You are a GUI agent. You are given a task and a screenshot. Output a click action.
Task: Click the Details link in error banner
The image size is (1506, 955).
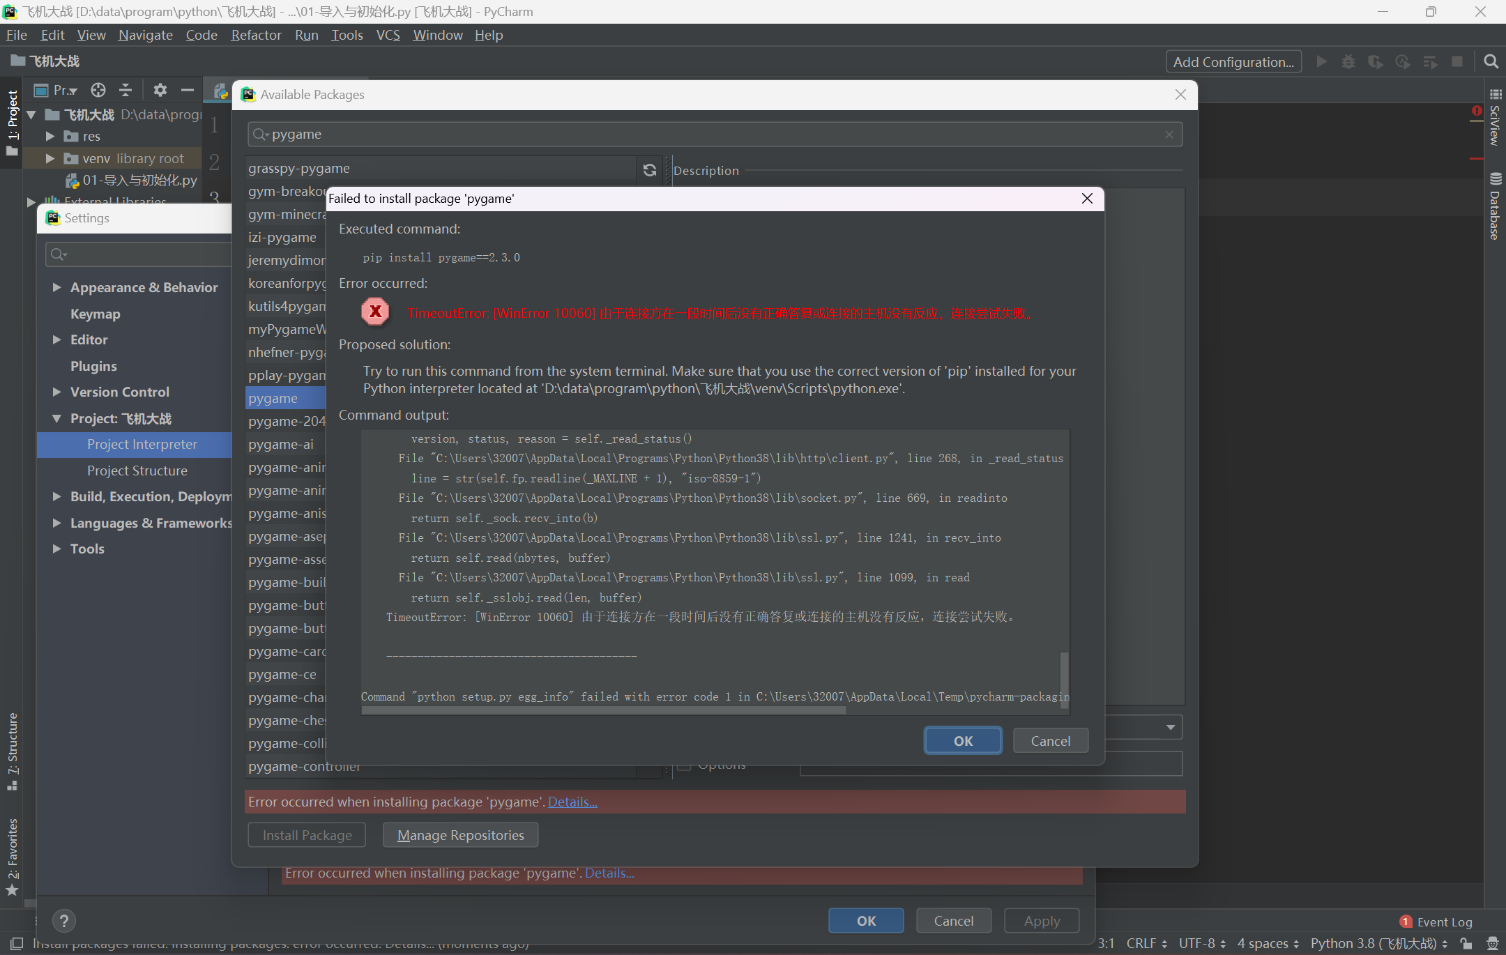coord(572,802)
